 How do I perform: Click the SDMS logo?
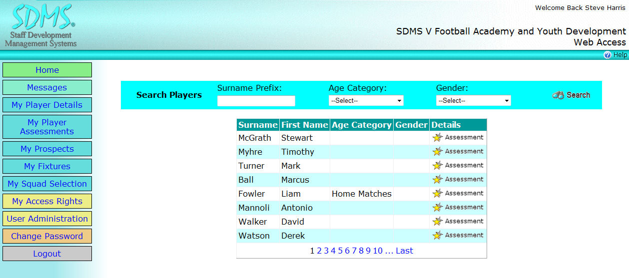(x=41, y=25)
